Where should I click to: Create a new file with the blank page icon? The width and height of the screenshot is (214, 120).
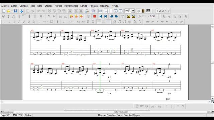coord(4,11)
